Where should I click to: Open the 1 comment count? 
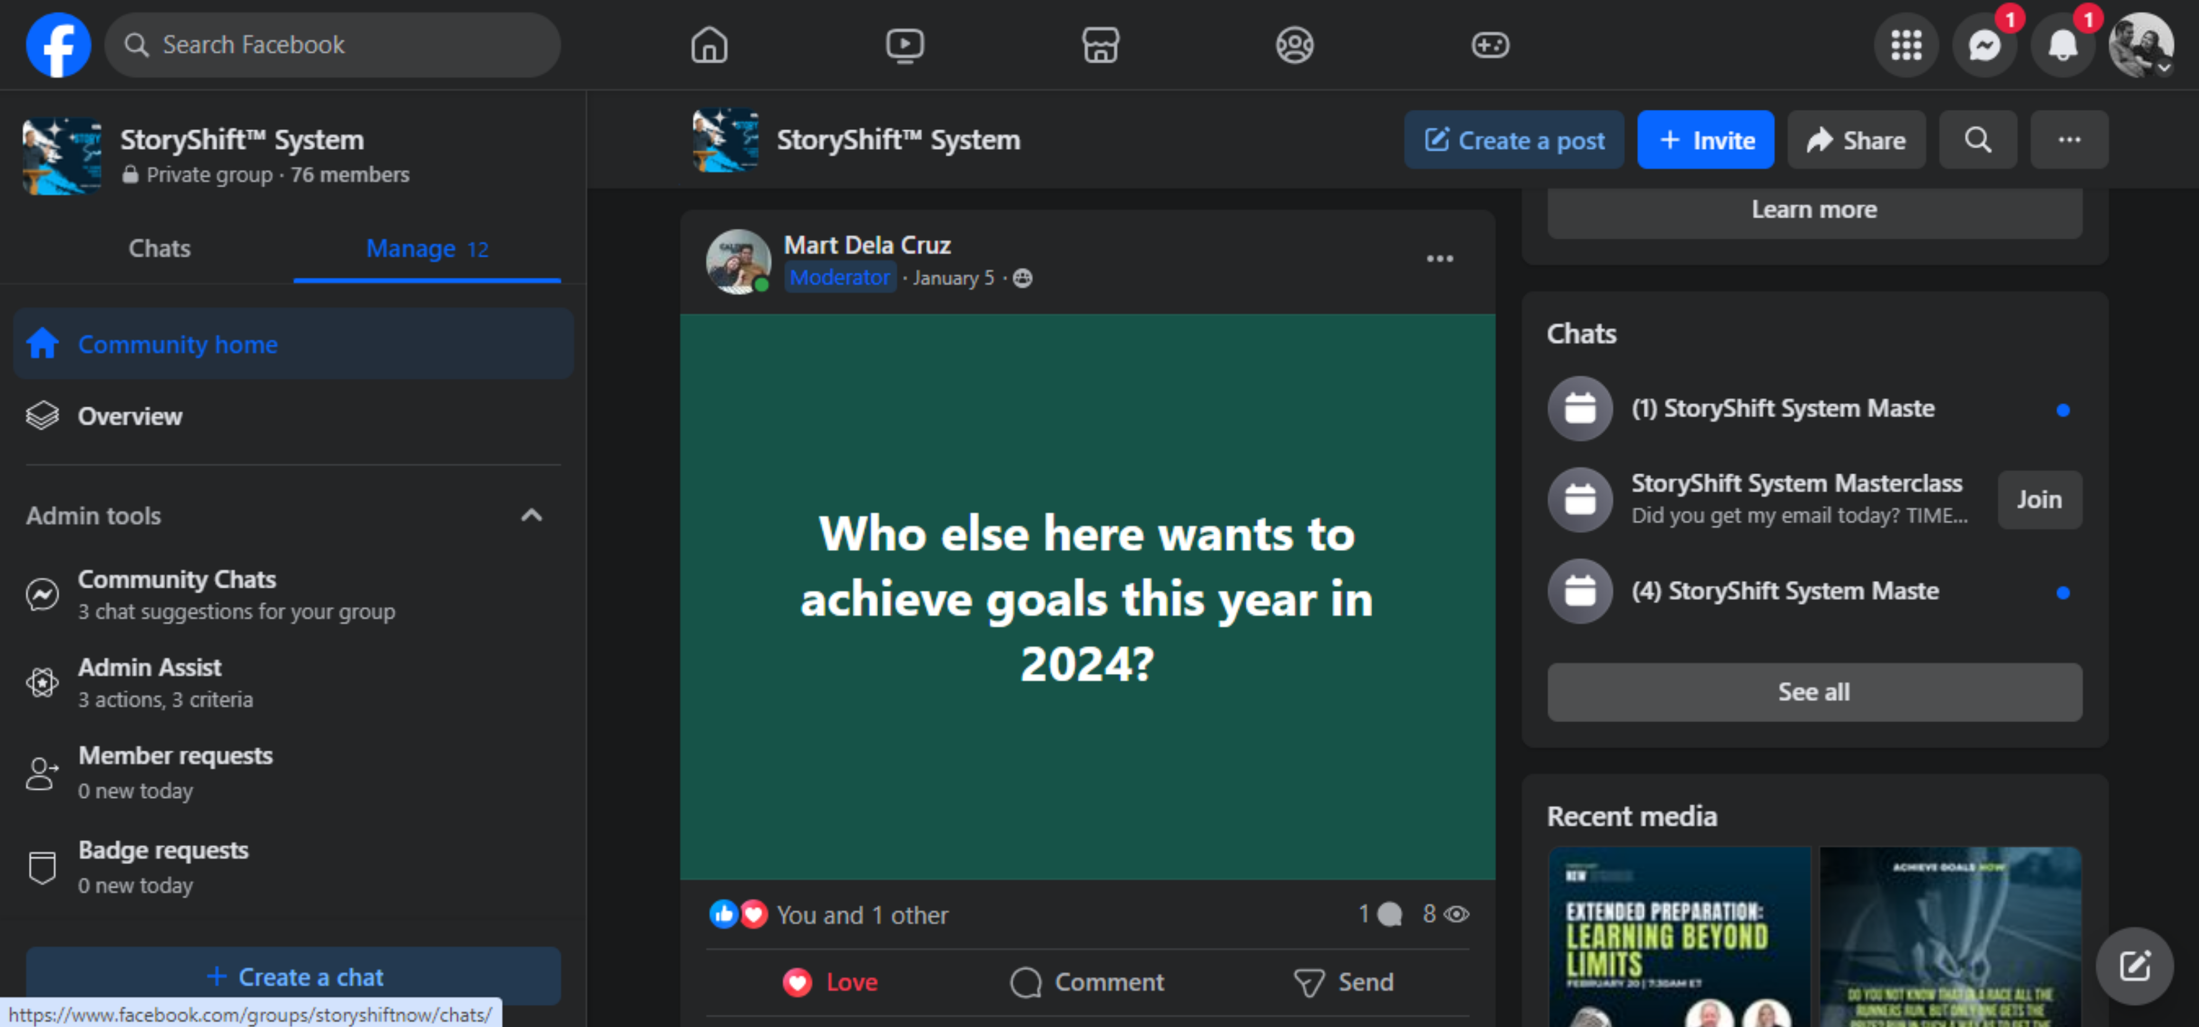click(x=1379, y=914)
